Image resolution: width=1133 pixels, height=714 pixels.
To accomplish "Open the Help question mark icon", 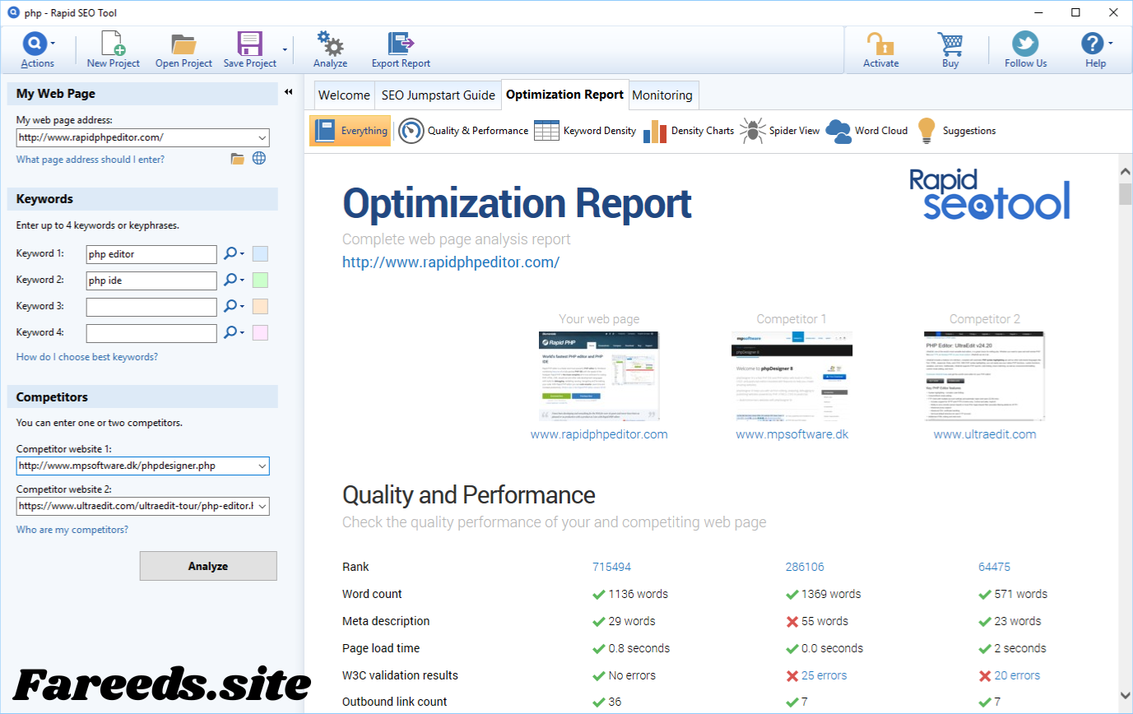I will pyautogui.click(x=1092, y=44).
